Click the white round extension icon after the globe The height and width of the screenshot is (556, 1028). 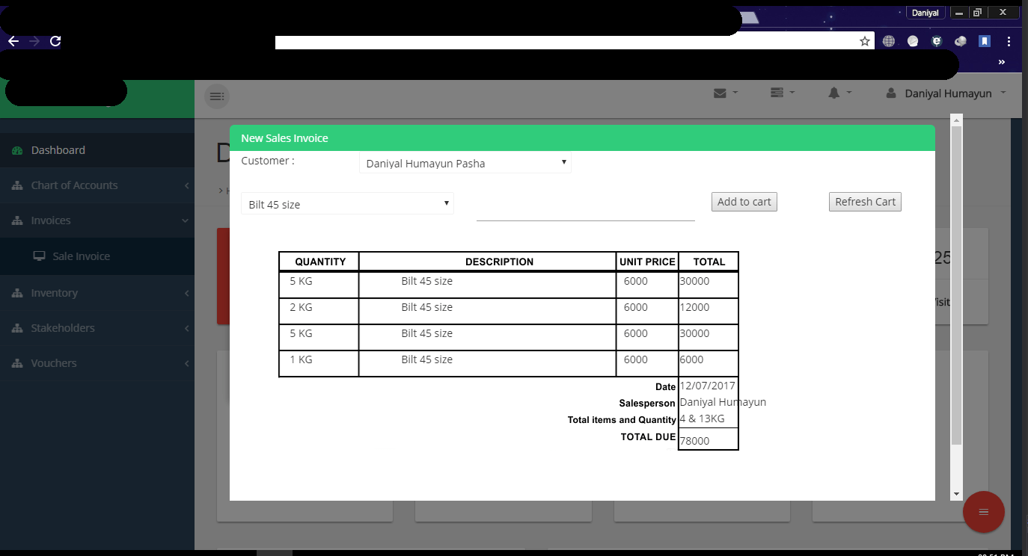[x=913, y=41]
